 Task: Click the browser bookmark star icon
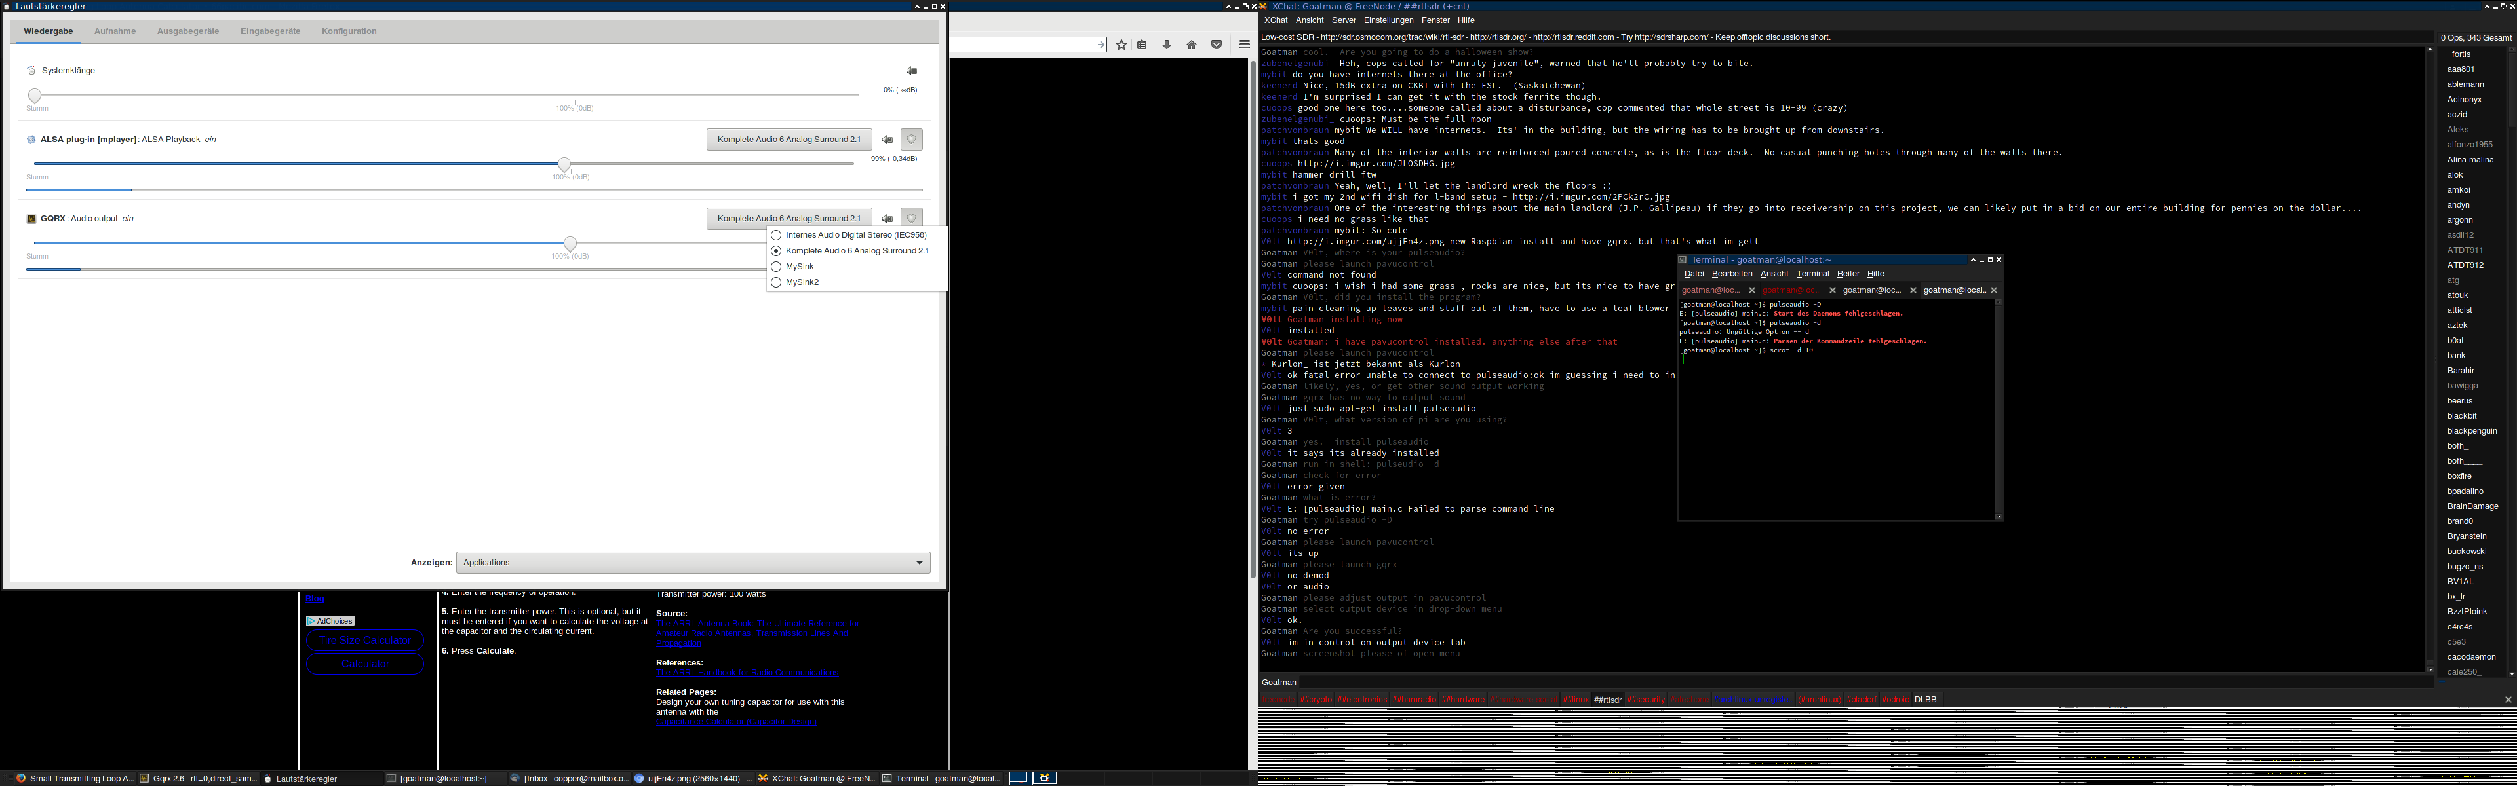coord(1121,45)
